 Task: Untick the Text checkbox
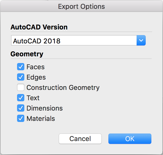coord(21,98)
